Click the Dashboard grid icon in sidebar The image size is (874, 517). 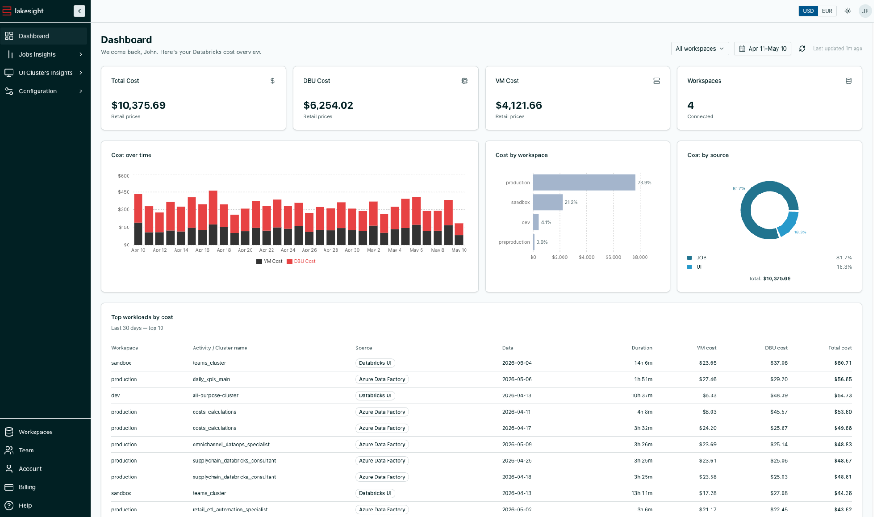9,36
